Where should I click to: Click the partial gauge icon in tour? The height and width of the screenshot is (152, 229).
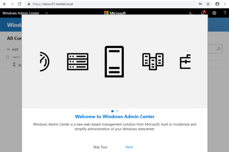coord(45,62)
